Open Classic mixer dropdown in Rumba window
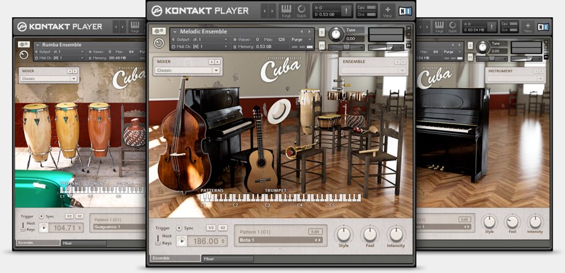This screenshot has height=273, width=565. pyautogui.click(x=49, y=78)
